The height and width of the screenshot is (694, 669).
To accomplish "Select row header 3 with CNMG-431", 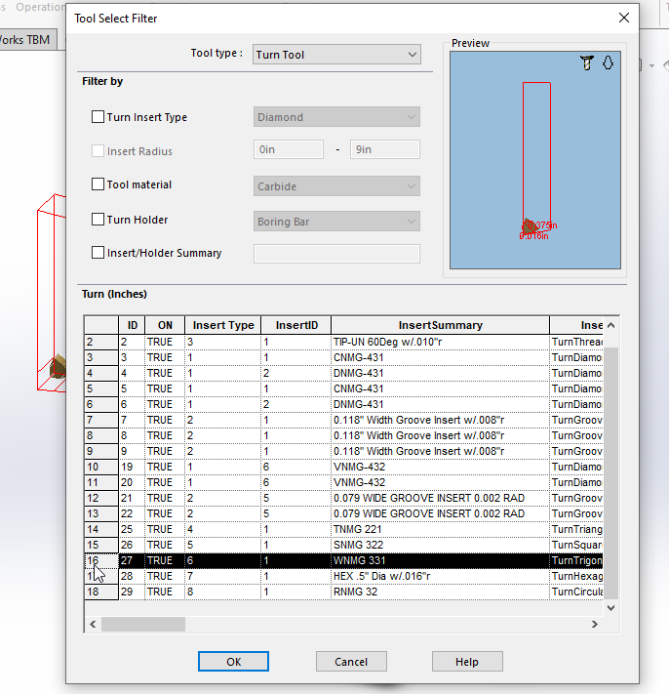I will click(x=101, y=357).
